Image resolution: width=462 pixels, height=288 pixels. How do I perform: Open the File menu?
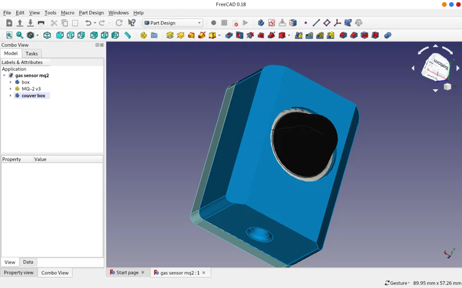(x=7, y=12)
